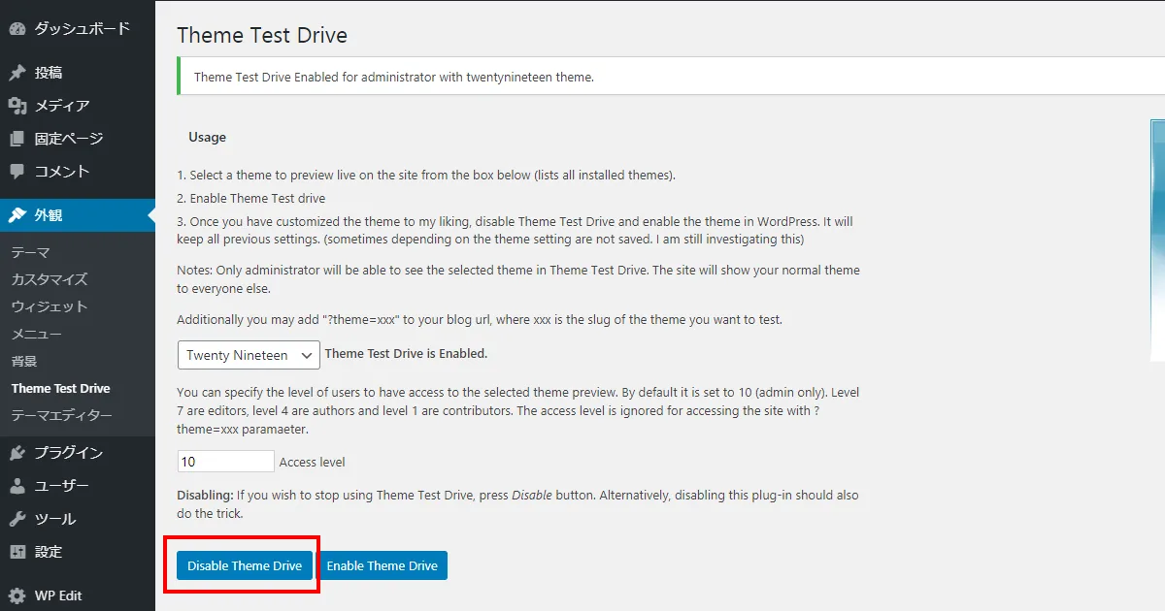Select the 外観 menu
The width and height of the screenshot is (1165, 611).
(x=78, y=215)
